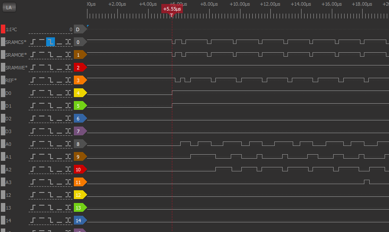389x232 pixels.
Task: Click the red channel 10 badge
Action: pos(80,170)
